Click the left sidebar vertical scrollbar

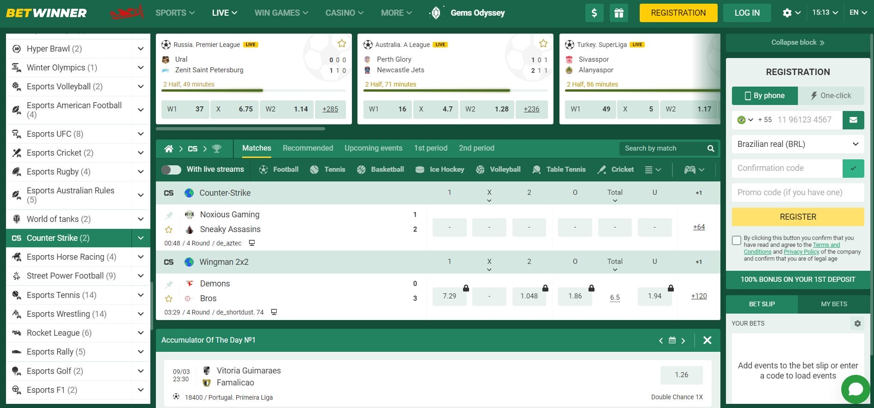[x=152, y=306]
